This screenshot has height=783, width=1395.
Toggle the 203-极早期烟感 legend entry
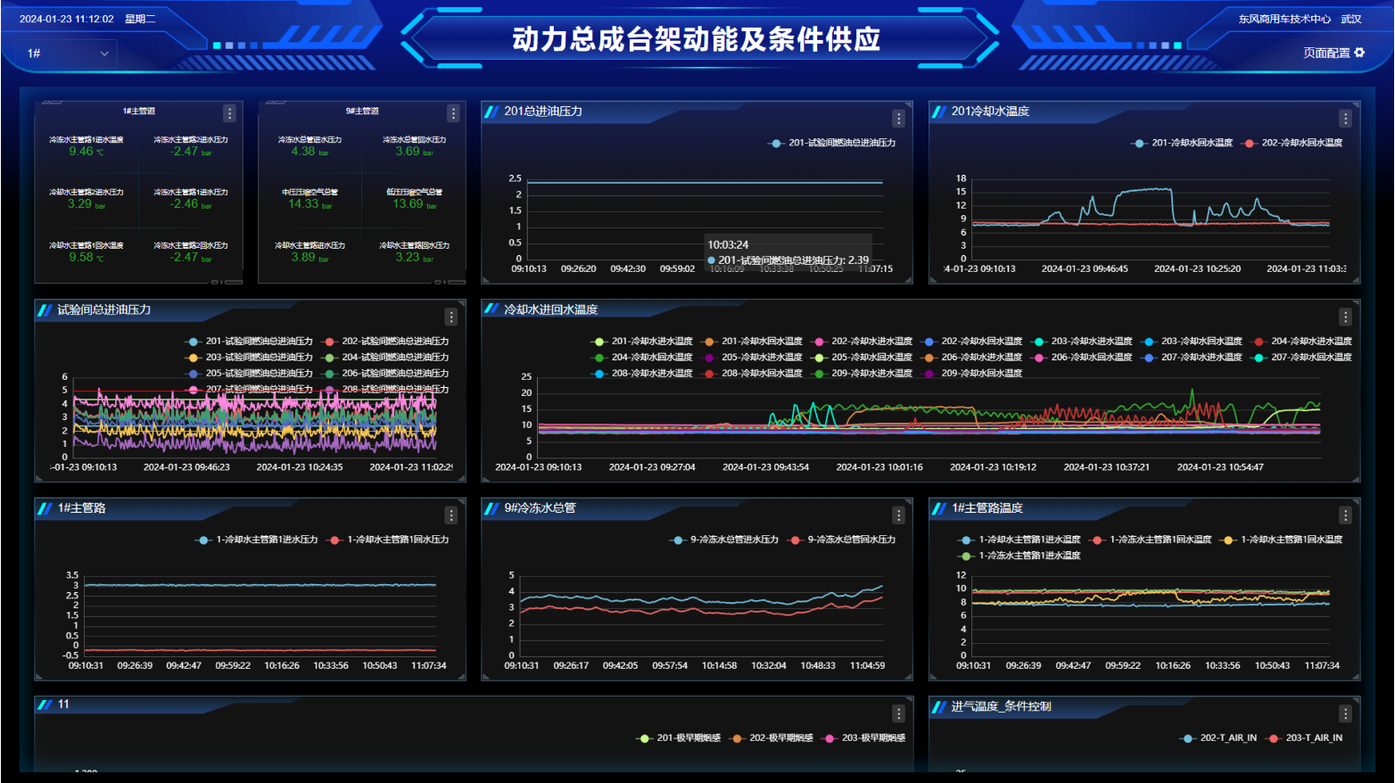864,738
